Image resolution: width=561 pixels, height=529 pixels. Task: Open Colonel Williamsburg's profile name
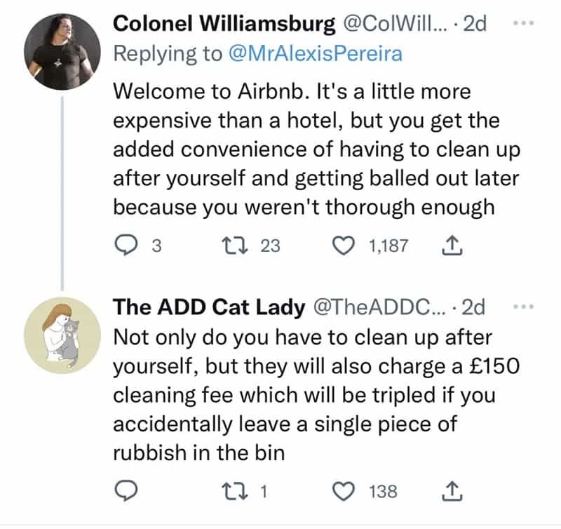(x=224, y=24)
